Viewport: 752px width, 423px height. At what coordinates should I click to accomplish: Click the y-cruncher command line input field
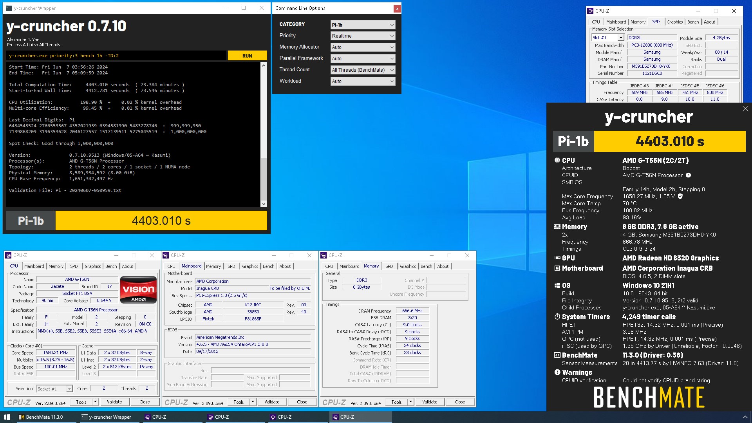coord(116,56)
